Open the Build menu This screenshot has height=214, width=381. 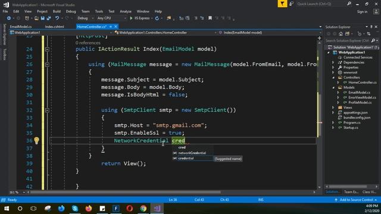pos(57,11)
